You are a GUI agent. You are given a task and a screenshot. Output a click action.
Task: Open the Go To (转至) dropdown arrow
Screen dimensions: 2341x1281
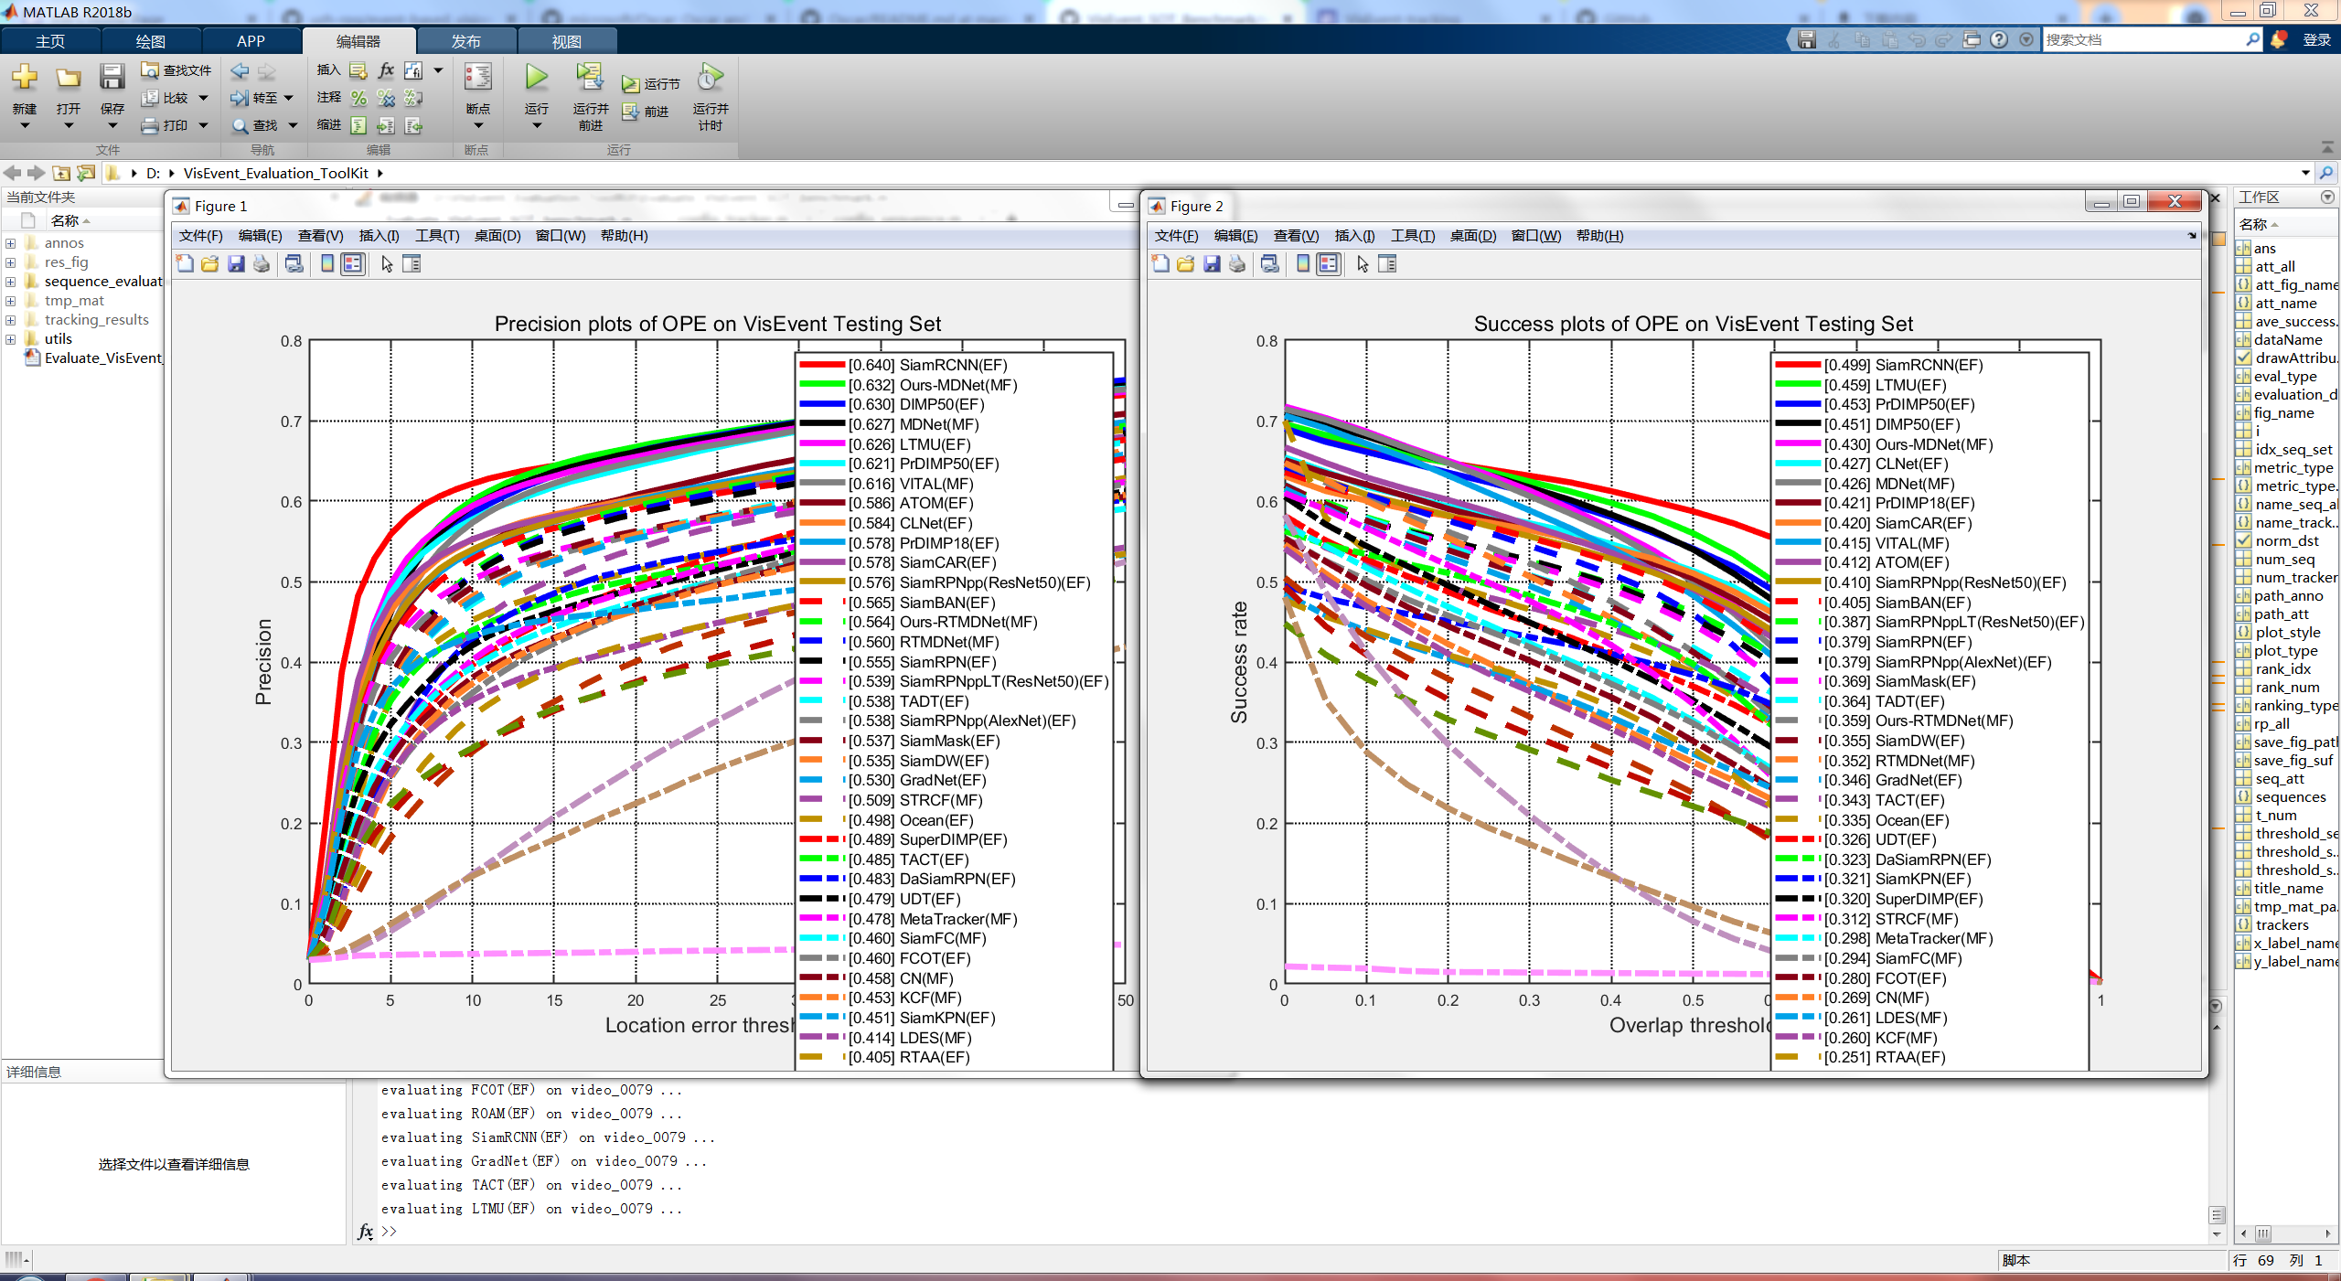[289, 98]
